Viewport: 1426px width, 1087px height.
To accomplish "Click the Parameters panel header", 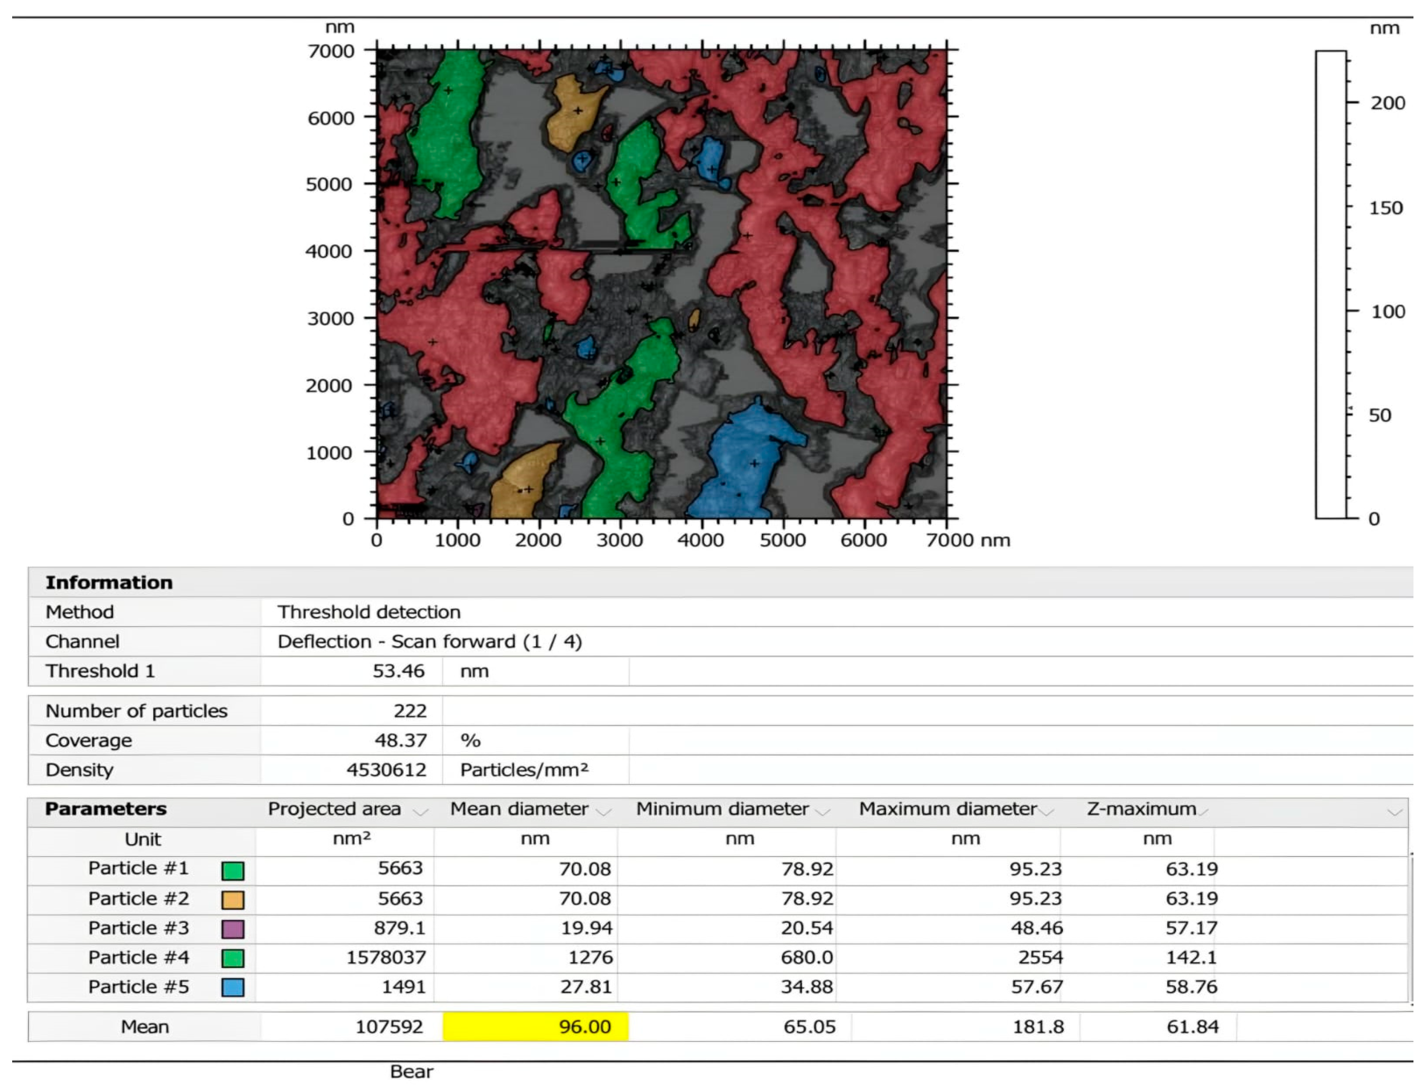I will click(x=107, y=809).
